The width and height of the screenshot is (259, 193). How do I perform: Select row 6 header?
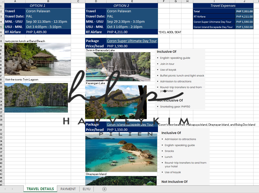click(x=1, y=32)
